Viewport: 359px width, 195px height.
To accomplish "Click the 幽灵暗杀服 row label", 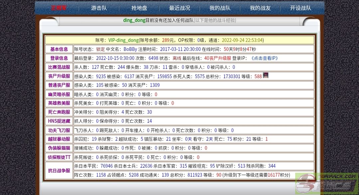I will click(x=59, y=95).
